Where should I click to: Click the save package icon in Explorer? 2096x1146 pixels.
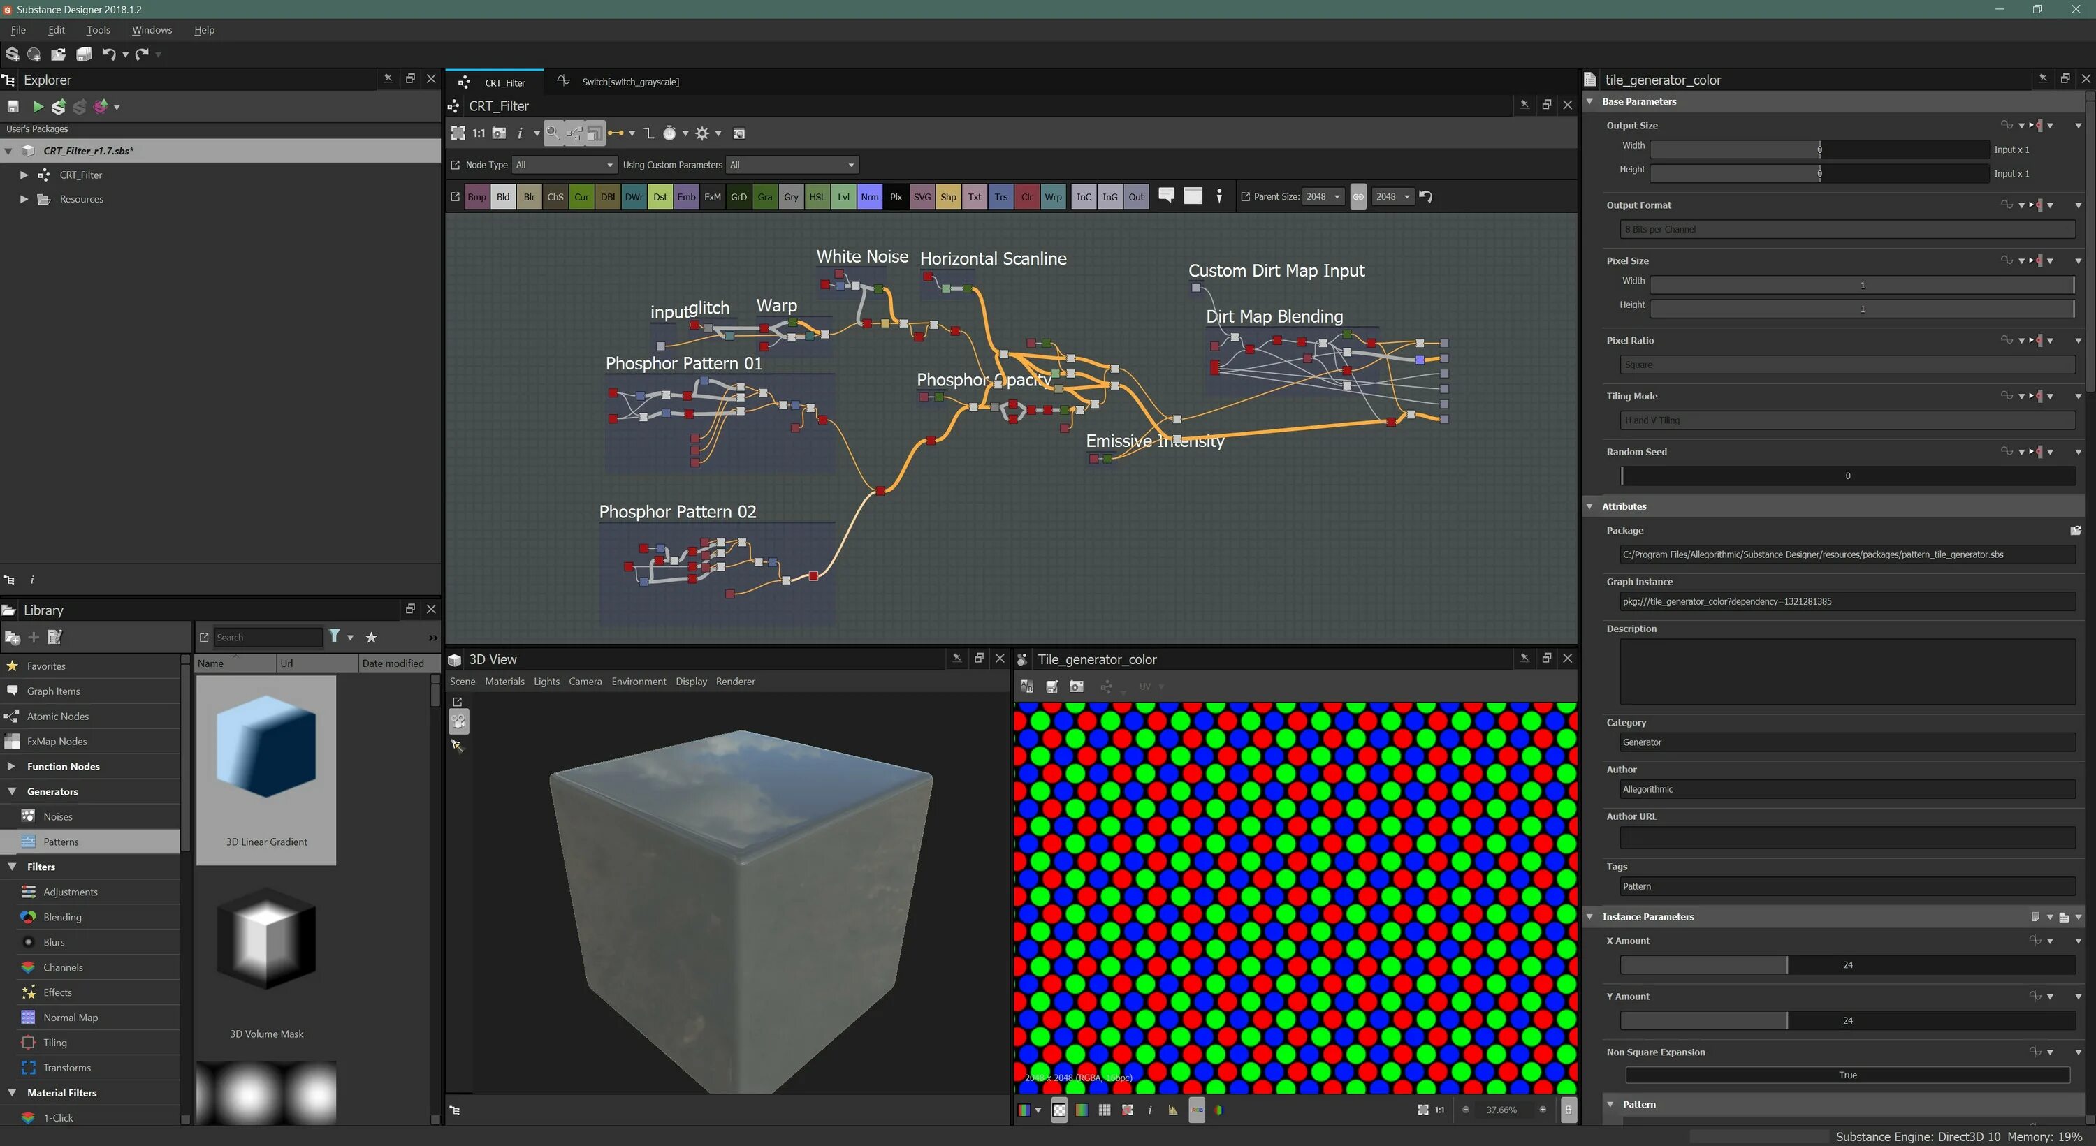(x=13, y=107)
